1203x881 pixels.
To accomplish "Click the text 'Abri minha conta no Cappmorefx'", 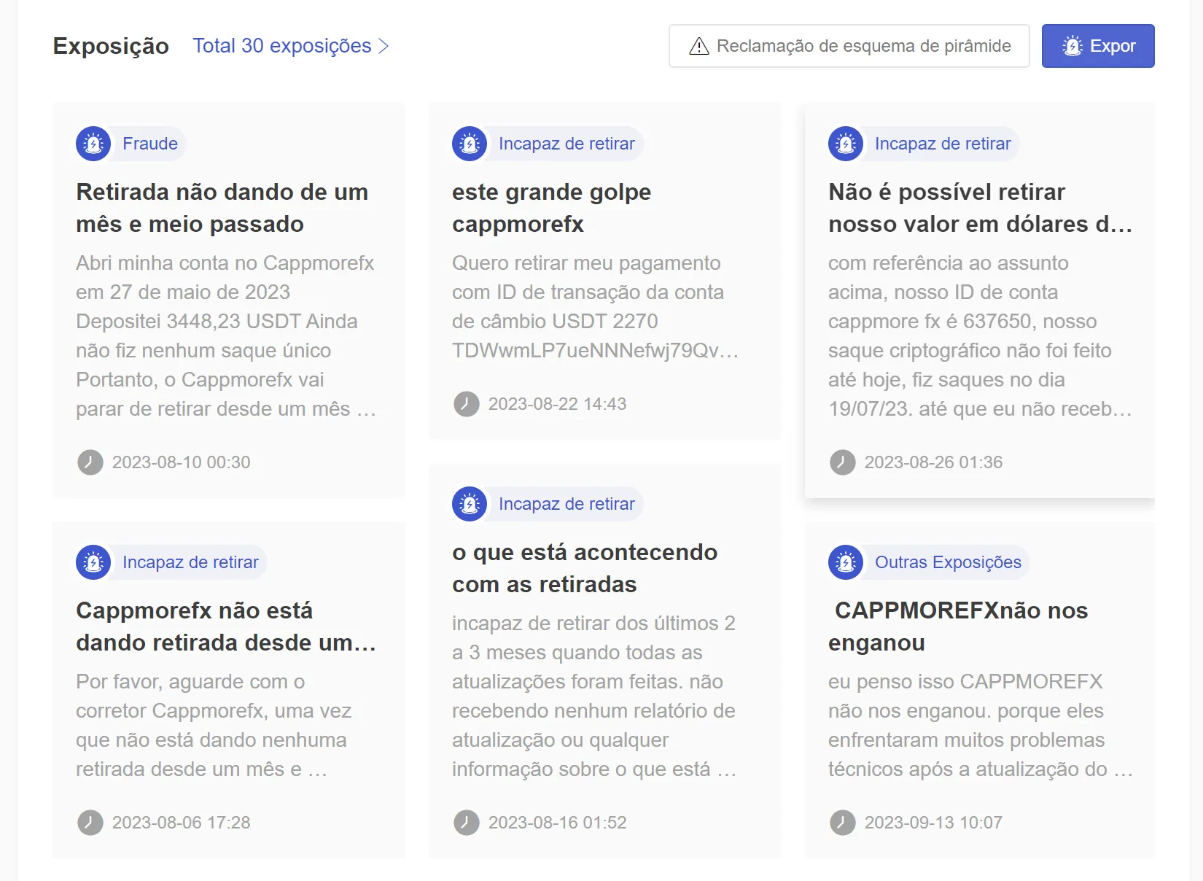I will pos(225,263).
